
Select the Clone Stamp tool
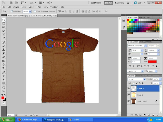coord(4,50)
